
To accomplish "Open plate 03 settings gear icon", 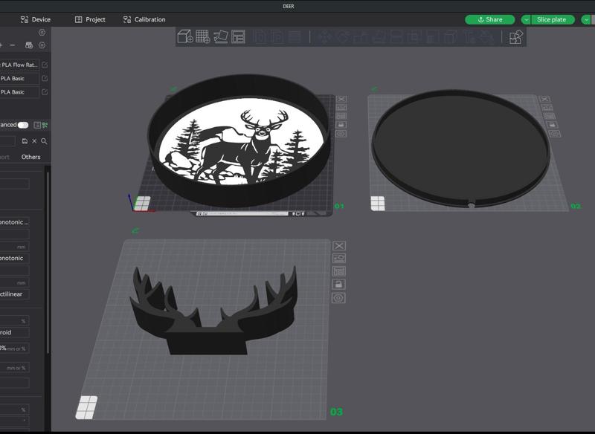I will (x=339, y=298).
